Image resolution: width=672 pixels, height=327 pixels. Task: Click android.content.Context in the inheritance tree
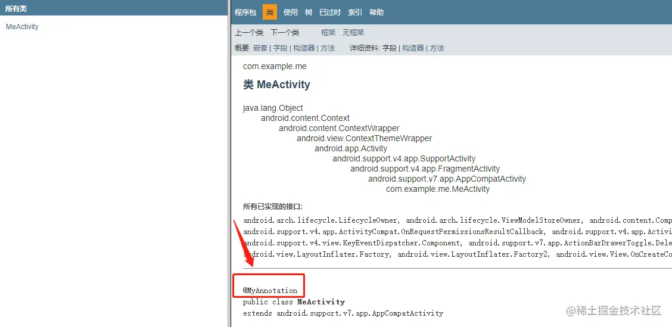coord(305,118)
